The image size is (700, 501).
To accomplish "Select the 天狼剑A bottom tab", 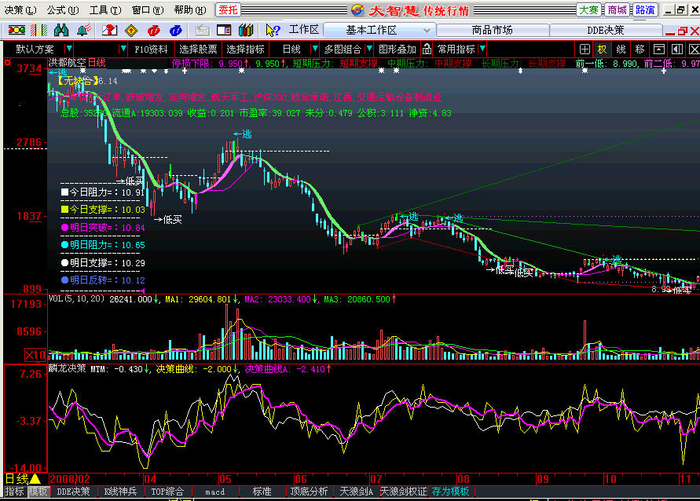I will point(356,492).
